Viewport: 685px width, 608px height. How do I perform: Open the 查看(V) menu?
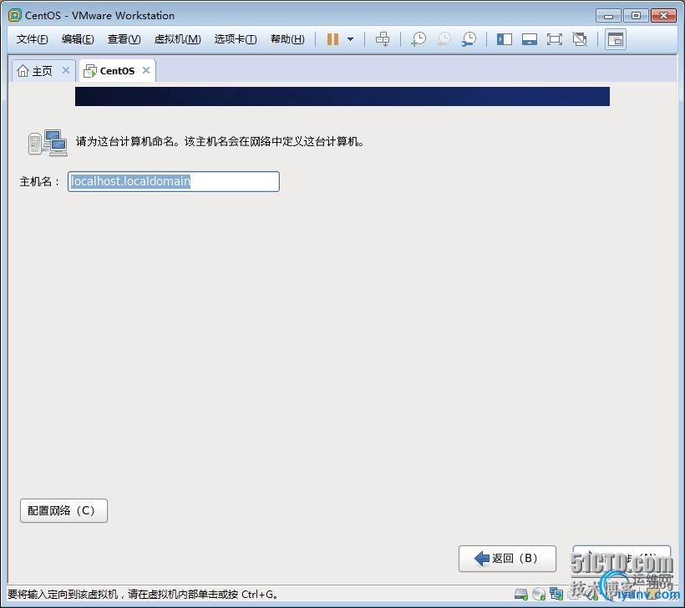(124, 39)
